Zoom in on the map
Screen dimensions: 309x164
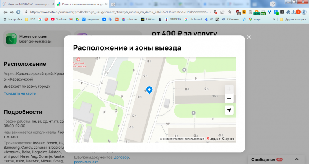coord(229,89)
